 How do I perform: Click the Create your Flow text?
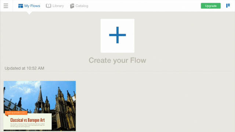117,60
